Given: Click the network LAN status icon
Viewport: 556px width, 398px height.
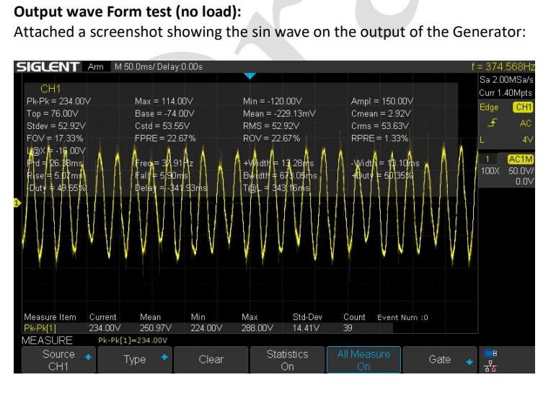Looking at the screenshot, I should coord(492,366).
